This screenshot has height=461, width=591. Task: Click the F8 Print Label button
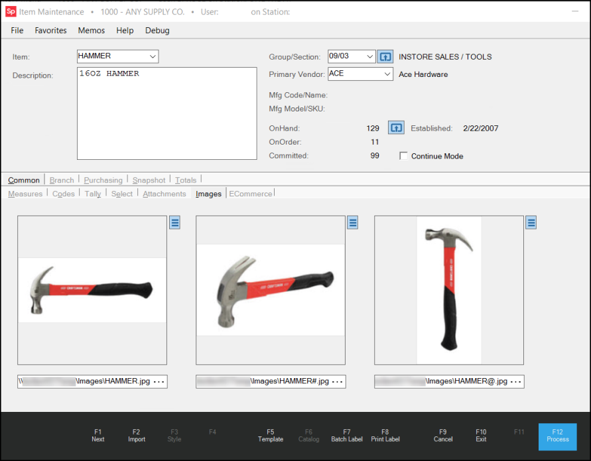point(385,435)
